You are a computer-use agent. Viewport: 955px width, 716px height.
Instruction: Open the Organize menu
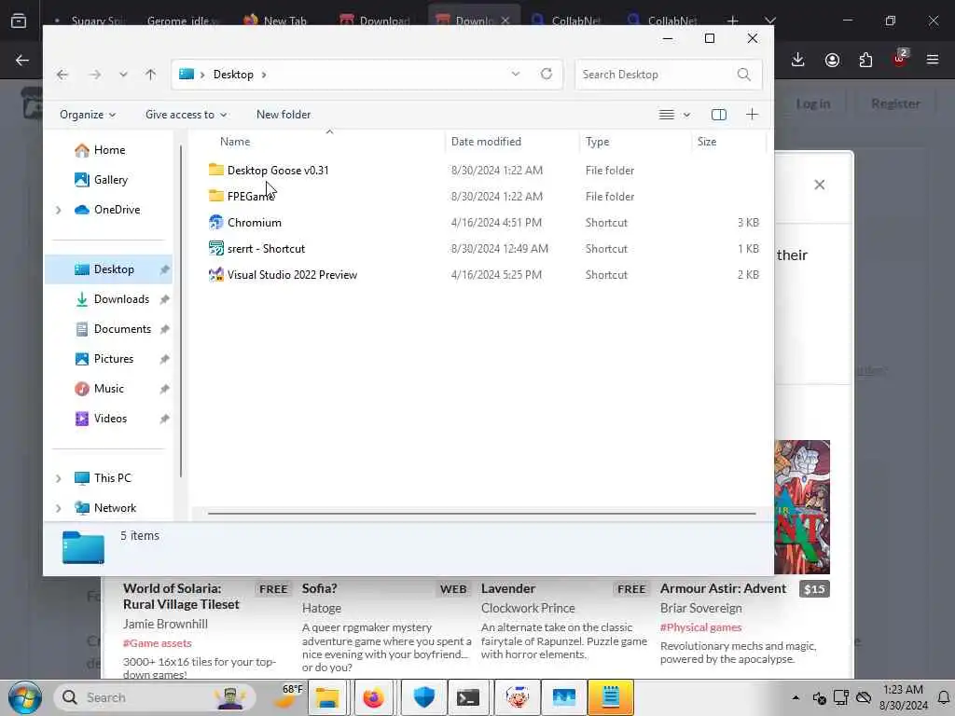[87, 115]
